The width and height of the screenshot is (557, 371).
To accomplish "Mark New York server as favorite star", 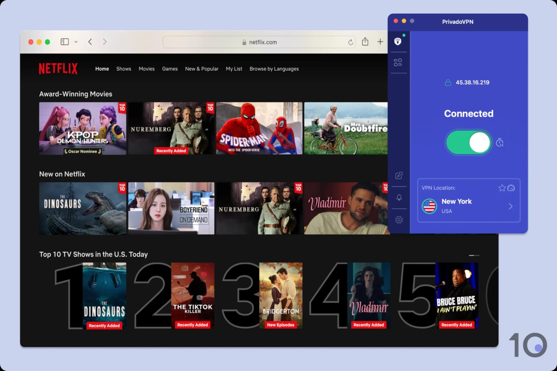I will click(502, 188).
